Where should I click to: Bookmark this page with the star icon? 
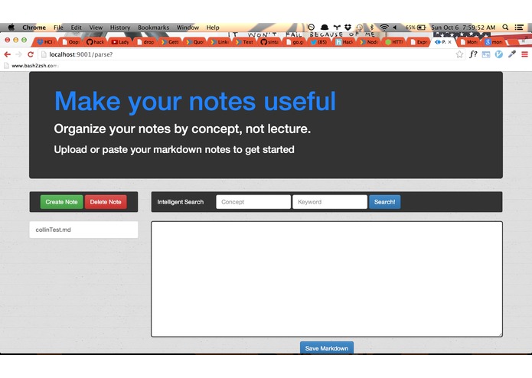coord(459,54)
